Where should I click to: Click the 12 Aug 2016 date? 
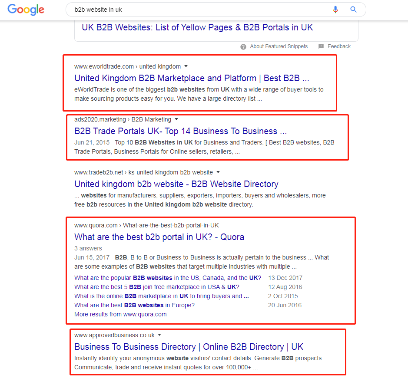[x=285, y=287]
